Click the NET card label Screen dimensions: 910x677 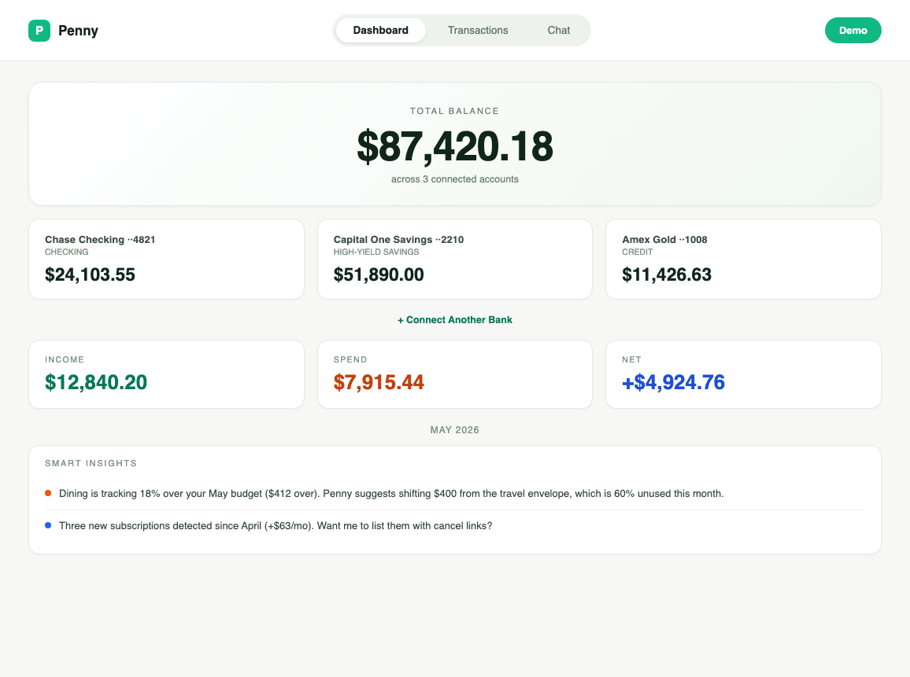coord(631,359)
